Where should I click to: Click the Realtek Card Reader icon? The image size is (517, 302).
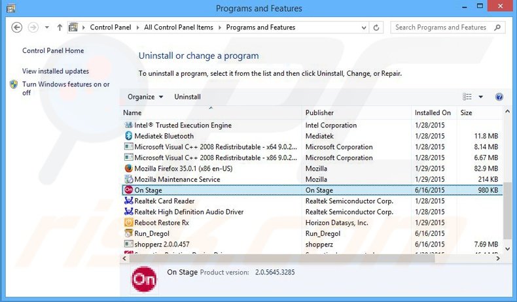click(x=128, y=201)
